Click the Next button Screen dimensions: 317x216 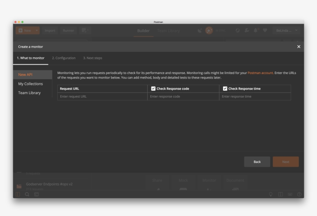pyautogui.click(x=286, y=162)
